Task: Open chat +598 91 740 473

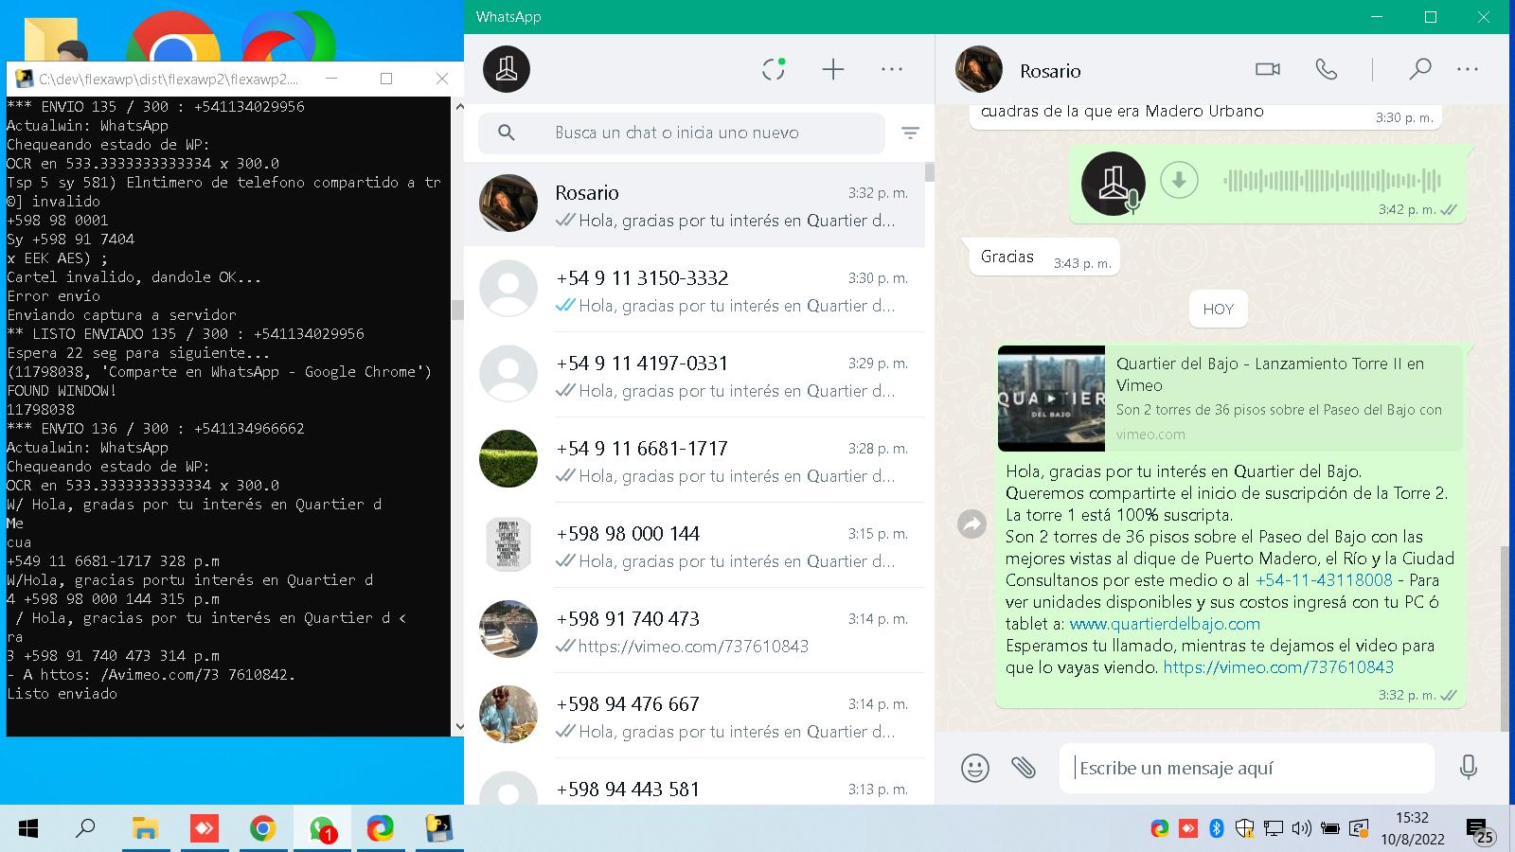Action: tap(694, 630)
